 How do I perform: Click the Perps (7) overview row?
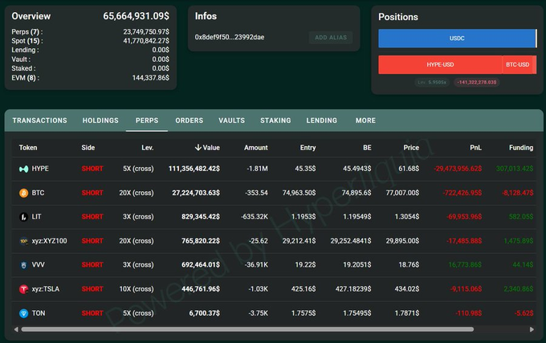coord(90,31)
